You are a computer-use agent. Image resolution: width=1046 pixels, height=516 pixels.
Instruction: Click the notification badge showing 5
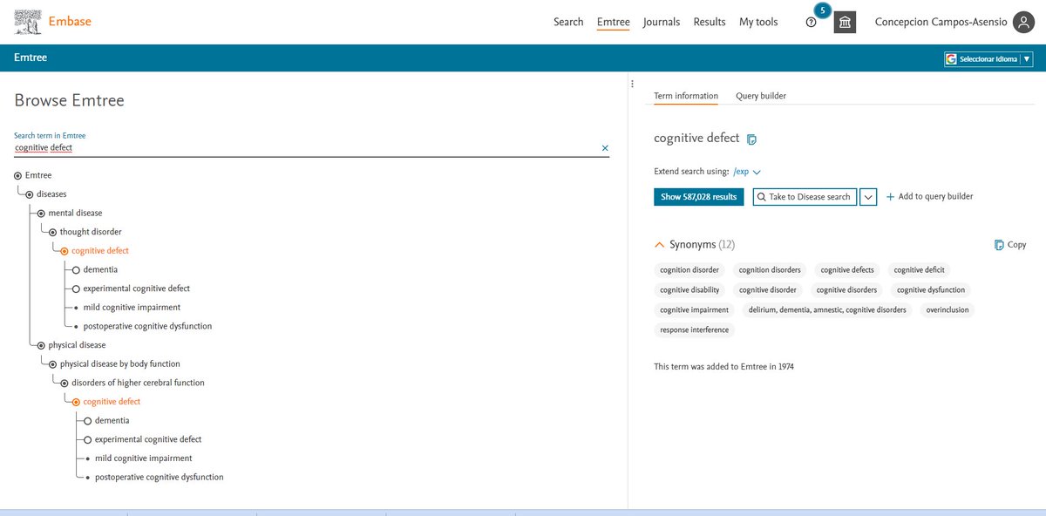click(x=822, y=11)
